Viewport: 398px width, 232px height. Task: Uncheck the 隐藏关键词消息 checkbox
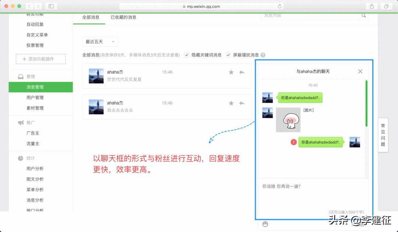coord(188,55)
